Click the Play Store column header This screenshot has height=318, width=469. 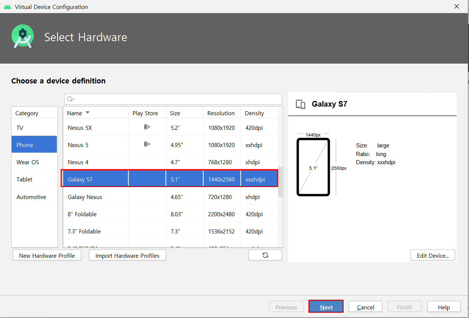147,113
